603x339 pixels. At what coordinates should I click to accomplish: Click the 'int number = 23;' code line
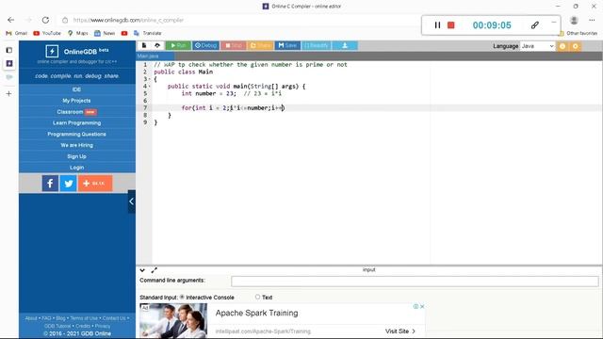(209, 93)
